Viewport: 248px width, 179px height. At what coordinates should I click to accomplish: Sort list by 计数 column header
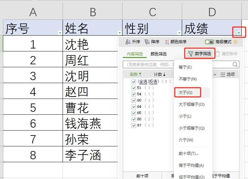tap(160, 75)
